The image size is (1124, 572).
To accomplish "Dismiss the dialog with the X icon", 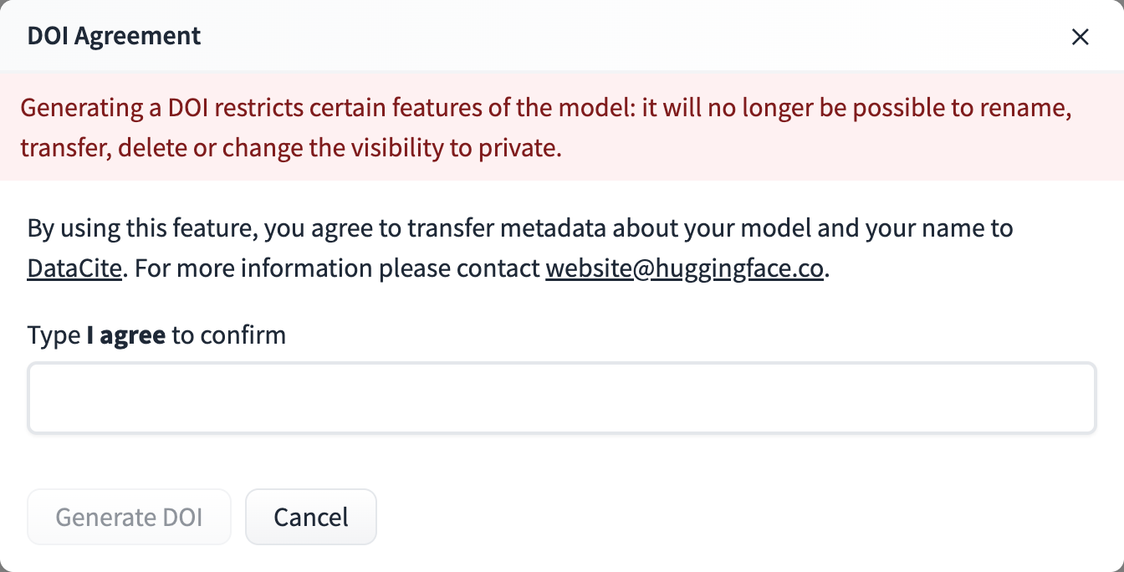I will coord(1081,37).
